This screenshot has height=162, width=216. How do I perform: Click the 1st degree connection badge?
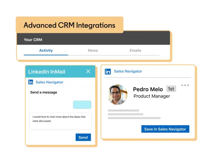click(x=171, y=89)
